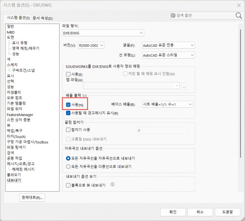Select 표시 유형 under 도면

click(x=20, y=43)
